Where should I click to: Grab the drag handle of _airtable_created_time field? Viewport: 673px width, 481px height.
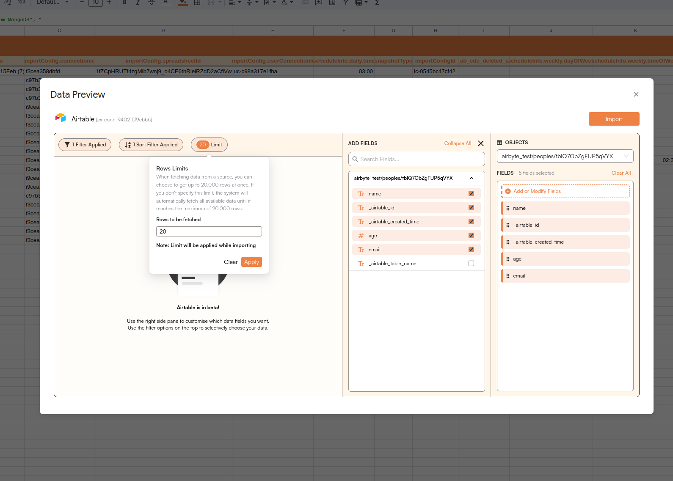[x=508, y=242]
